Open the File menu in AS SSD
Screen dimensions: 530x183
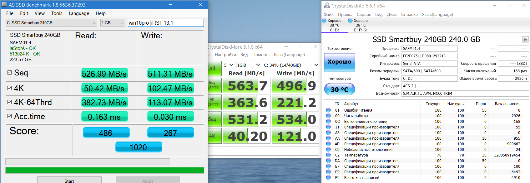pyautogui.click(x=10, y=13)
